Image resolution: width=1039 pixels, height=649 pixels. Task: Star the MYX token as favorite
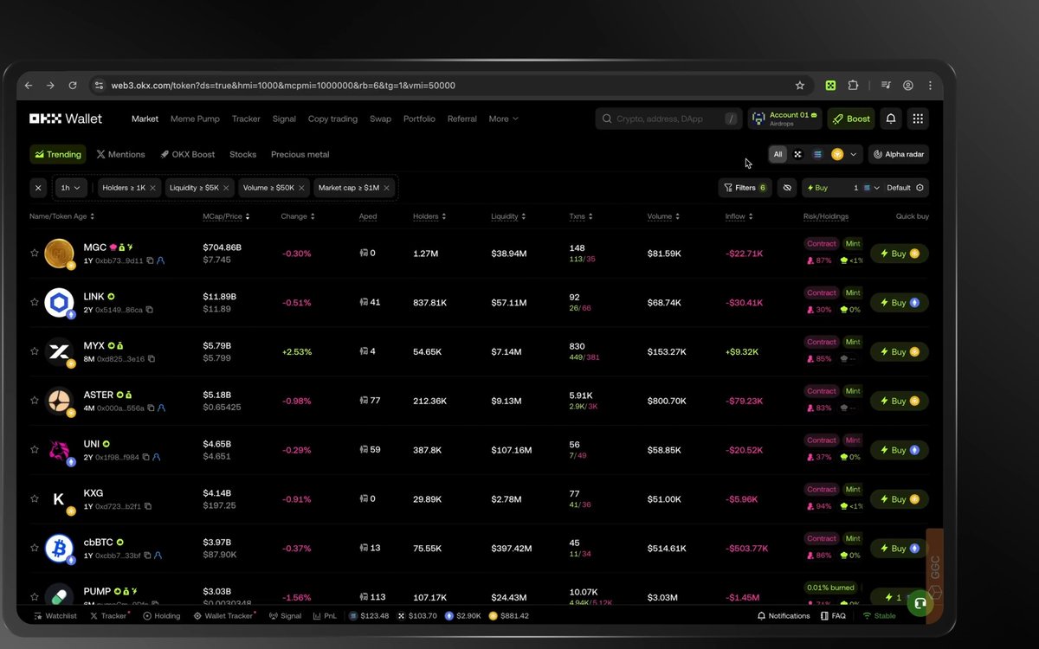tap(35, 351)
